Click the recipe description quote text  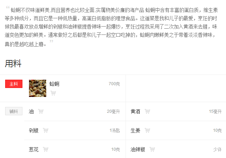111,27
